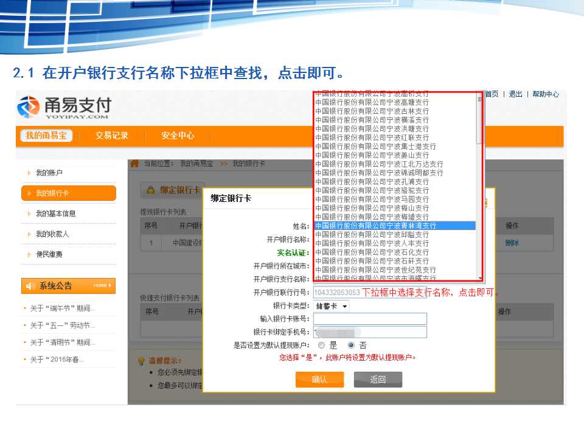Viewport: 584px width, 438px height.
Task: Click the 确认 button
Action: click(x=319, y=380)
